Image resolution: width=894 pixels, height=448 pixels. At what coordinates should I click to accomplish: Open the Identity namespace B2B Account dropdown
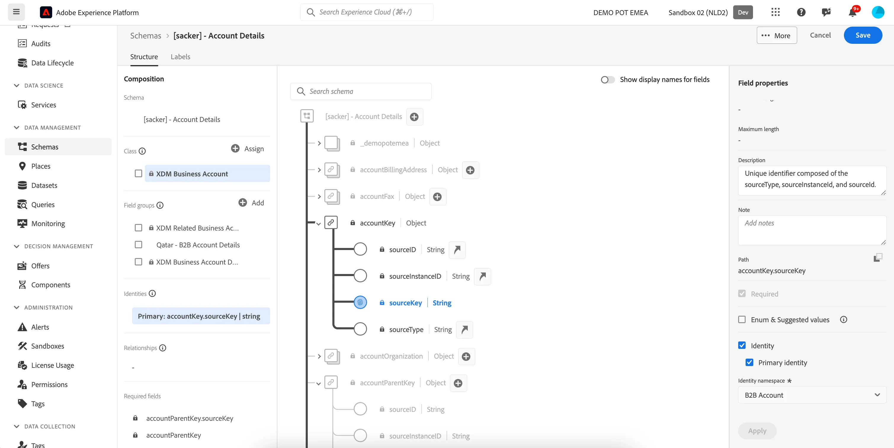pyautogui.click(x=812, y=395)
